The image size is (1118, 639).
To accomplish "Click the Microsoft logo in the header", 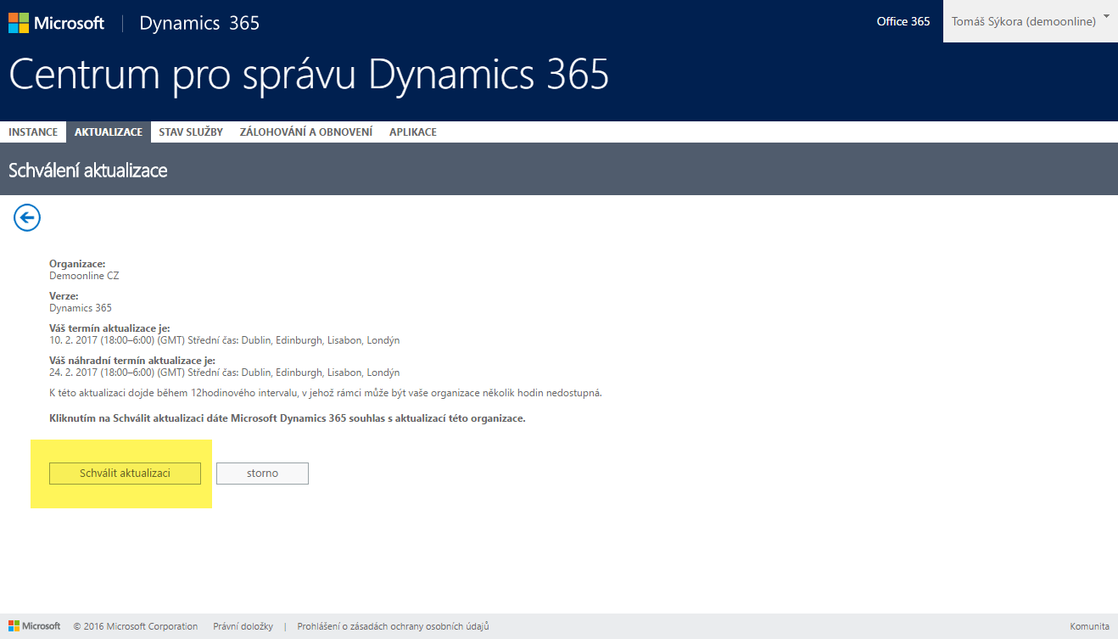I will click(56, 23).
